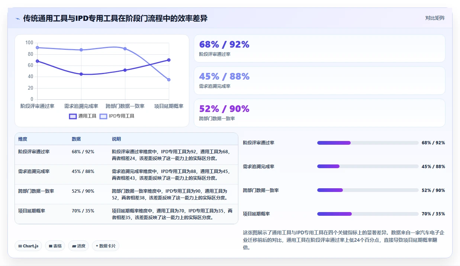Click progress value 70% / 35% label

pyautogui.click(x=433, y=214)
